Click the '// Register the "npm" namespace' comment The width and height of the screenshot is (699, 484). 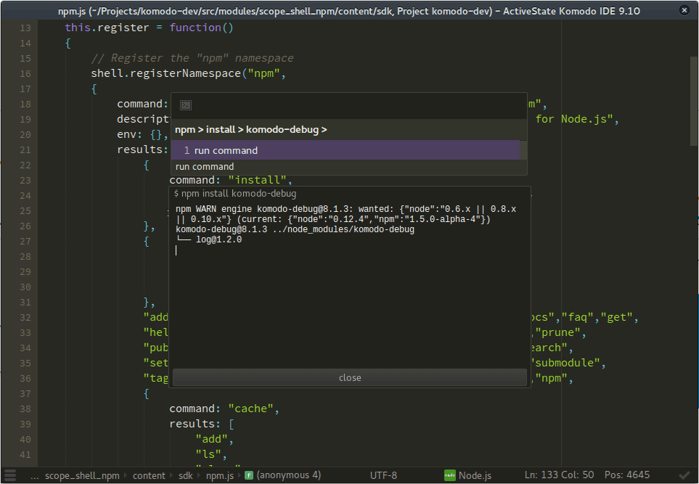click(x=192, y=58)
